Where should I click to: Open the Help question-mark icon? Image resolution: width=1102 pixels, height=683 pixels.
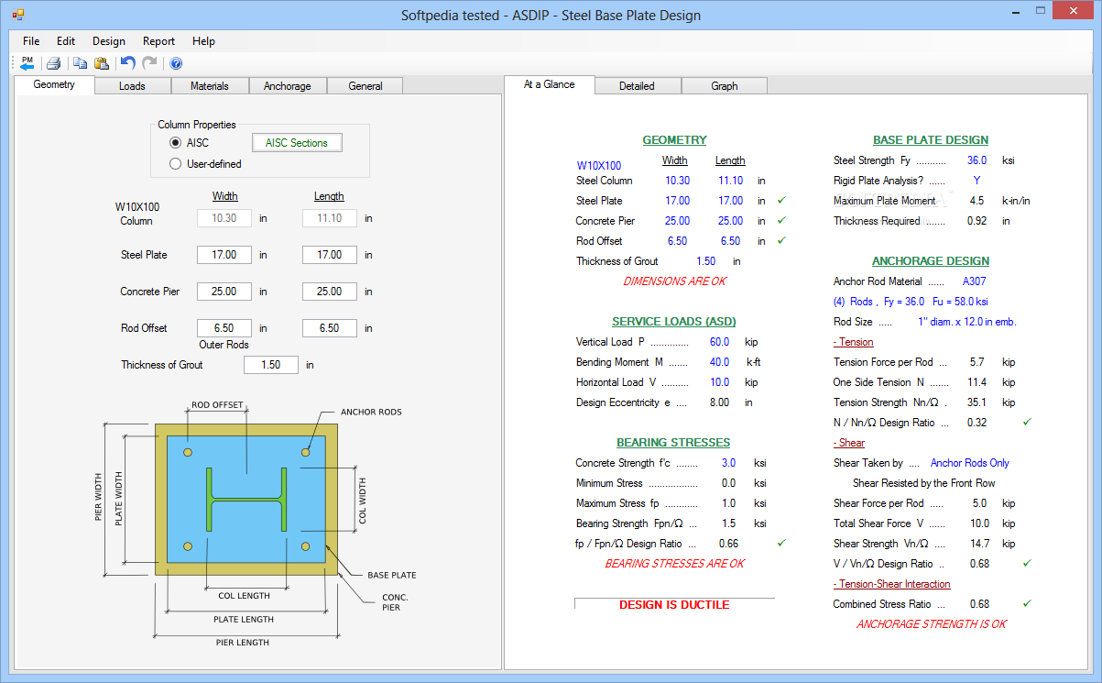point(176,63)
